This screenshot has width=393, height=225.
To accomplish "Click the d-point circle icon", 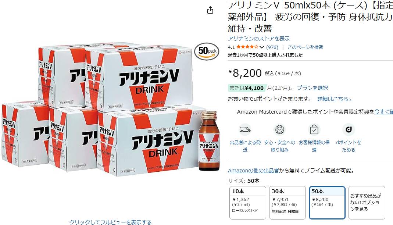I will pos(349,129).
